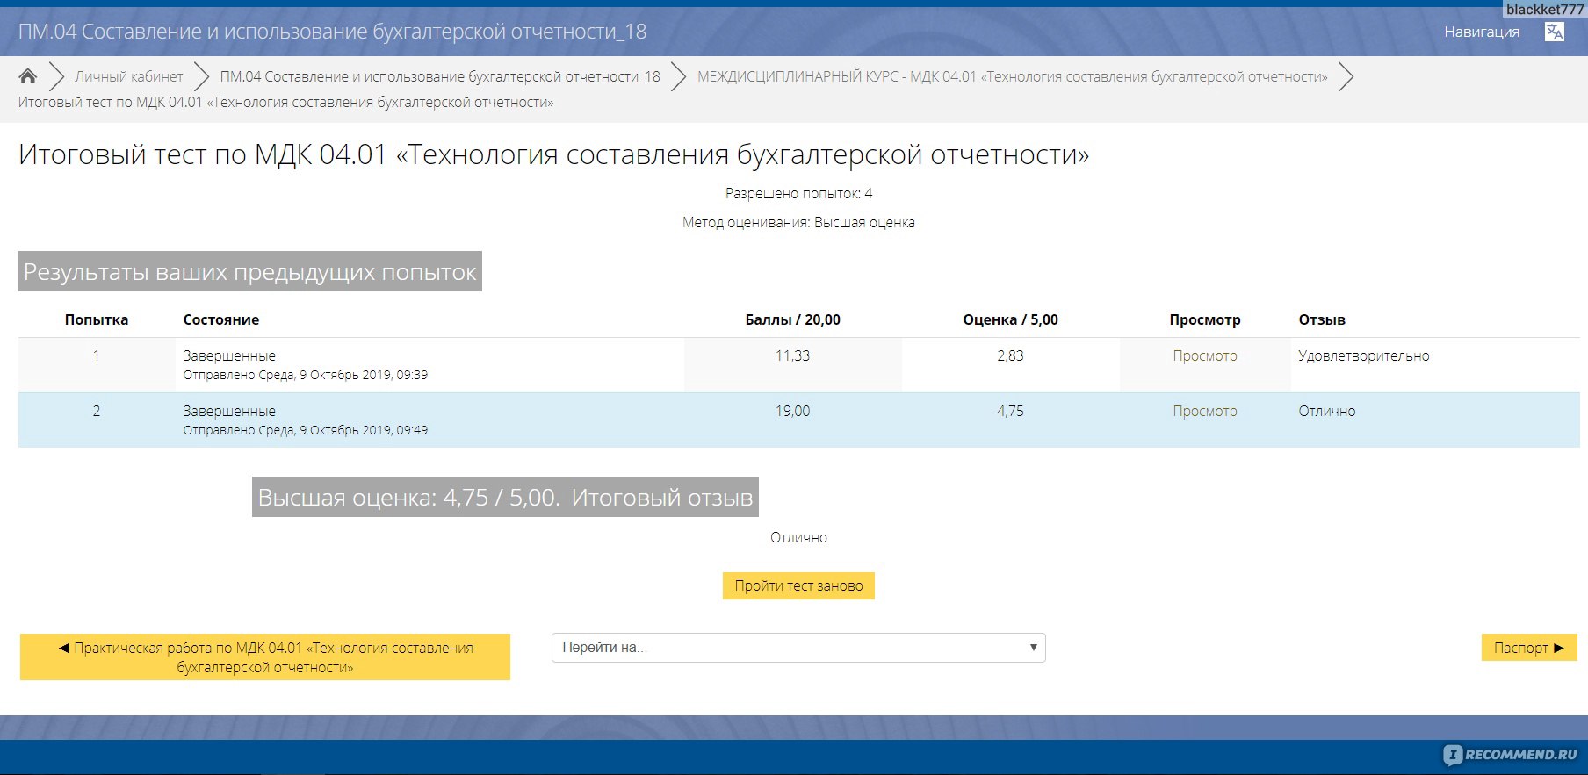
Task: Click Оценка / 5,00 column header
Action: click(1010, 319)
